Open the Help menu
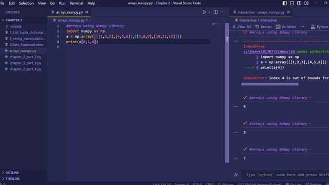The width and height of the screenshot is (329, 185). pyautogui.click(x=92, y=3)
